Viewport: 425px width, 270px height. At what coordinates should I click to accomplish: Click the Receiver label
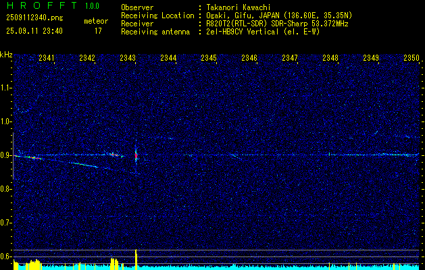[x=137, y=24]
